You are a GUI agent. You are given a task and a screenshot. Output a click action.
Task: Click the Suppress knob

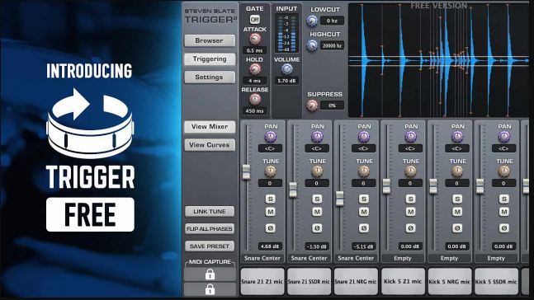(312, 105)
